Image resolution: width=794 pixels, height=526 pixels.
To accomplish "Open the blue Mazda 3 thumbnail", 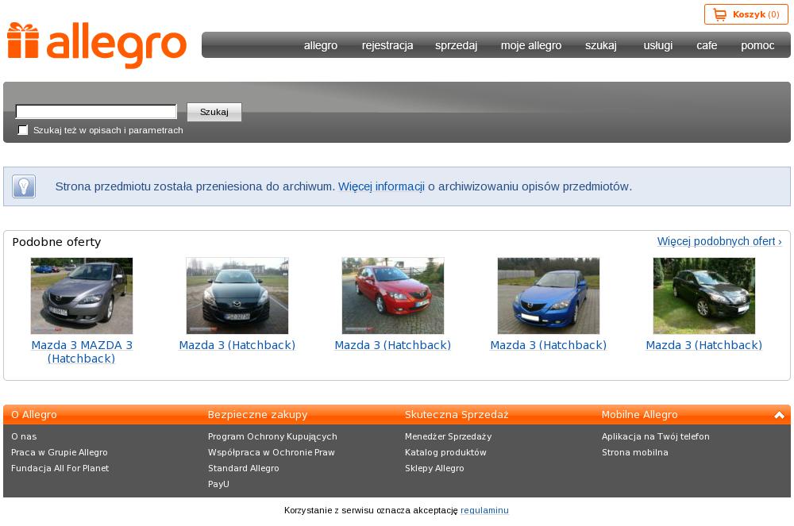I will (549, 296).
